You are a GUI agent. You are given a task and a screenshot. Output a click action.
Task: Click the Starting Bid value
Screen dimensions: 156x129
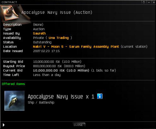tap(57, 62)
